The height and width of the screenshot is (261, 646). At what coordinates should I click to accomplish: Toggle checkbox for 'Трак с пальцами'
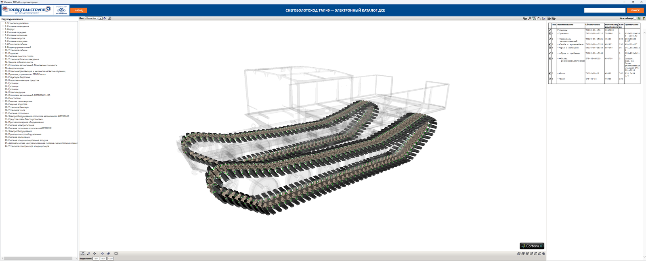pyautogui.click(x=550, y=48)
